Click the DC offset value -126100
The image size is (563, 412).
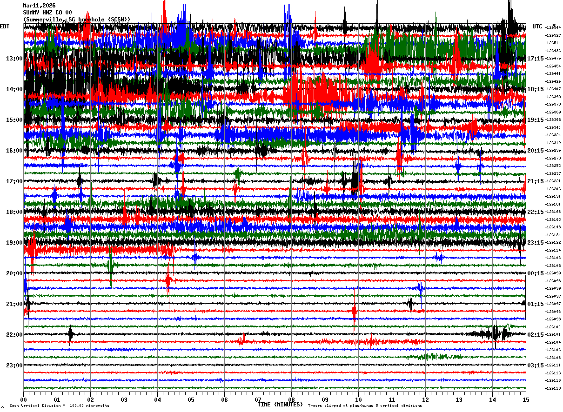coord(553,327)
